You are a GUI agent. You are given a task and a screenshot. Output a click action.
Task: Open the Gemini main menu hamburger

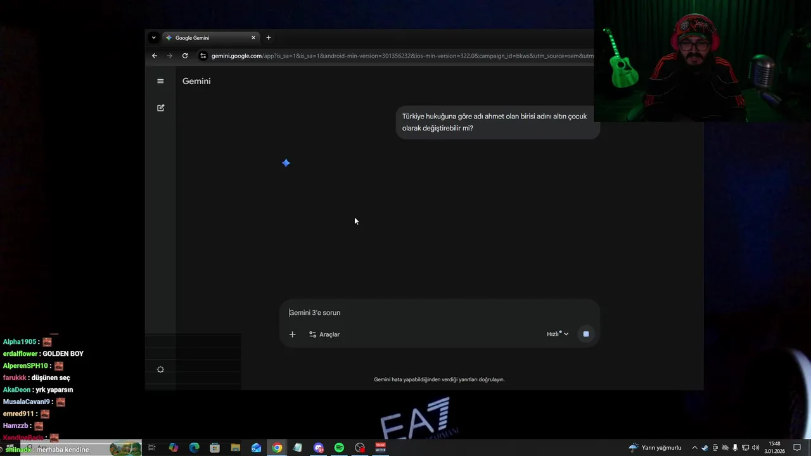[x=160, y=81]
